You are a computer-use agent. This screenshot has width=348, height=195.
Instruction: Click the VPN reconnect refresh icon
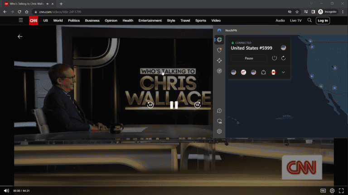(x=284, y=58)
